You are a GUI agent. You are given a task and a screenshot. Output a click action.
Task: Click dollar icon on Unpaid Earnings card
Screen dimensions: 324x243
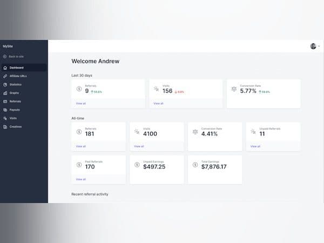tap(137, 165)
